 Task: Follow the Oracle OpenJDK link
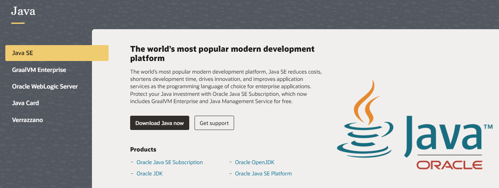[255, 162]
